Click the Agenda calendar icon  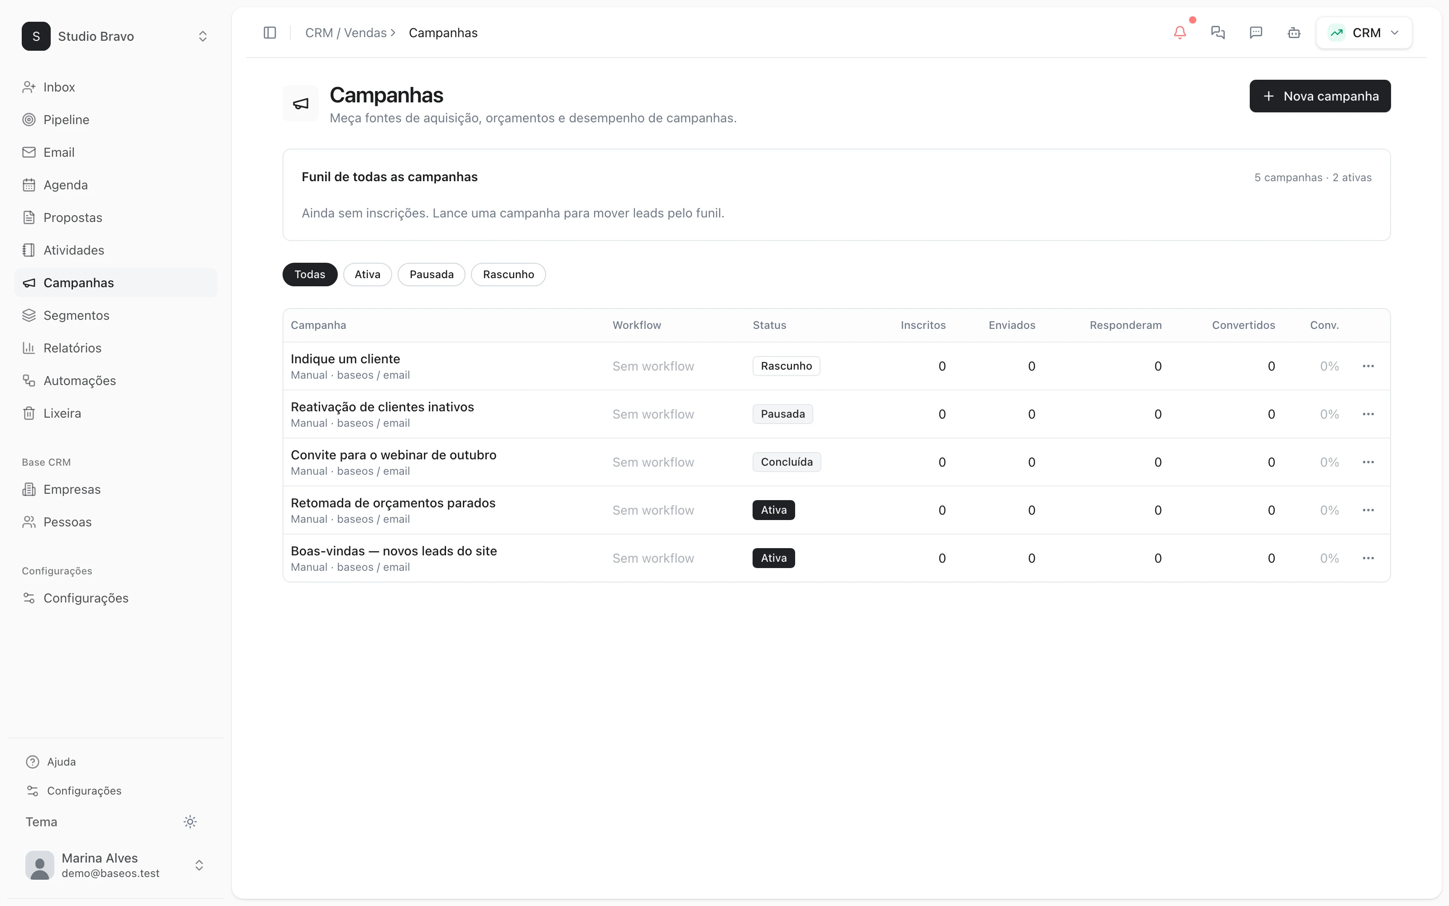click(x=29, y=185)
